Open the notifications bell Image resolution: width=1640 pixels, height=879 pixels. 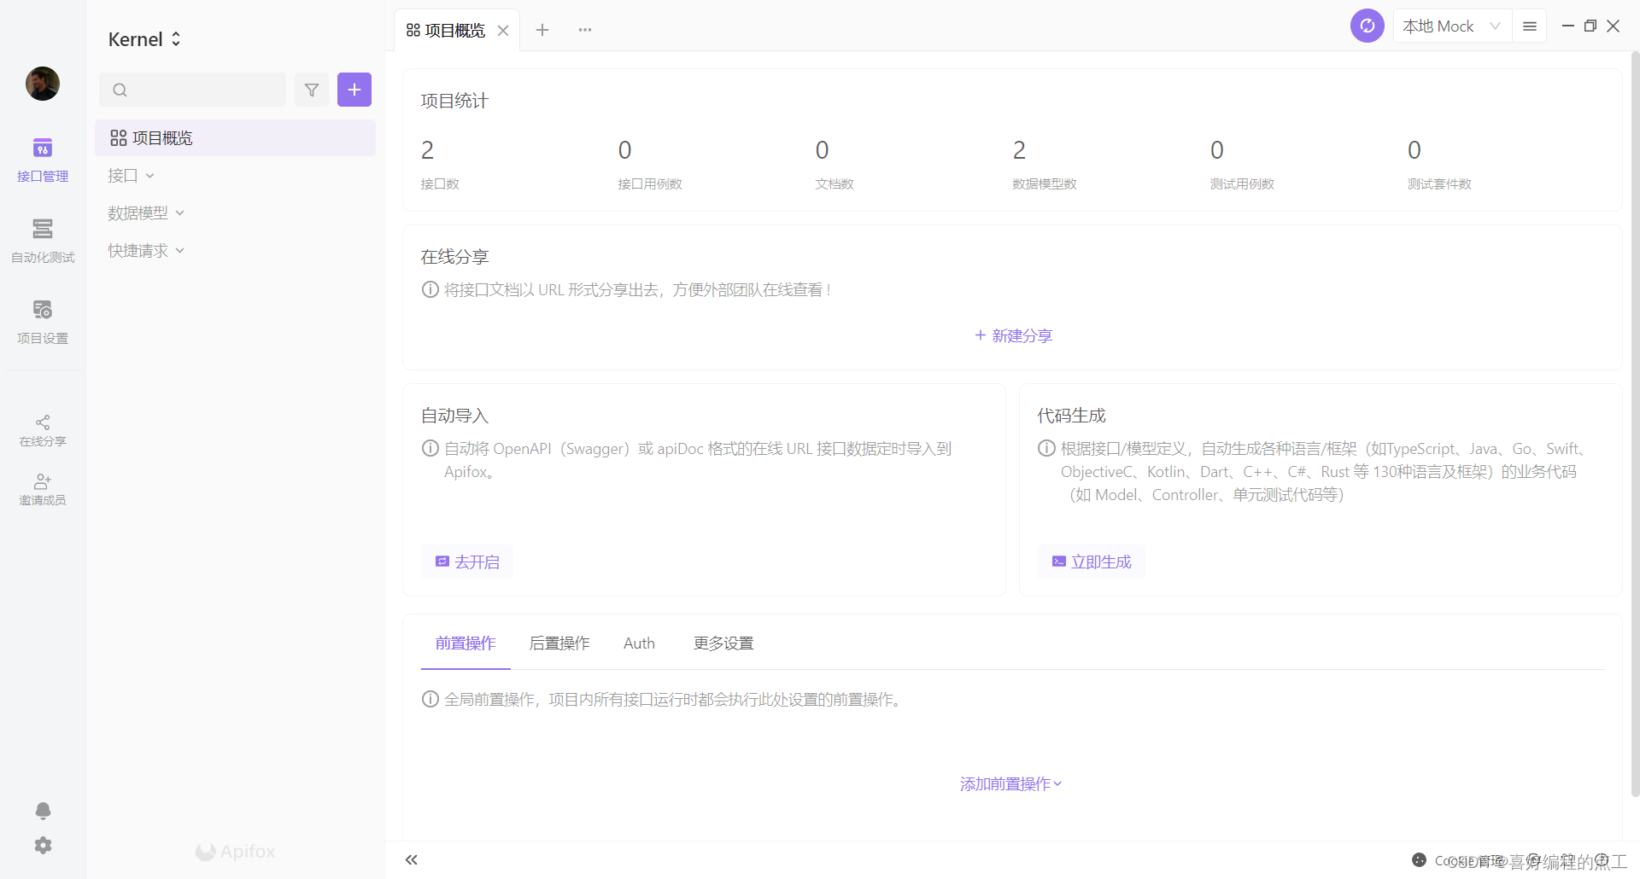[x=43, y=810]
